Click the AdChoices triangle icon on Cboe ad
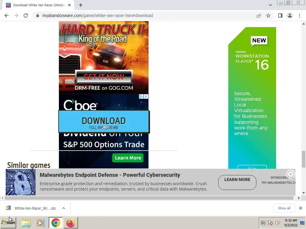Viewport: 306px width, 229px height. coord(141,97)
